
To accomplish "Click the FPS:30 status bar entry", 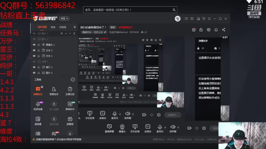I will pyautogui.click(x=171, y=139).
